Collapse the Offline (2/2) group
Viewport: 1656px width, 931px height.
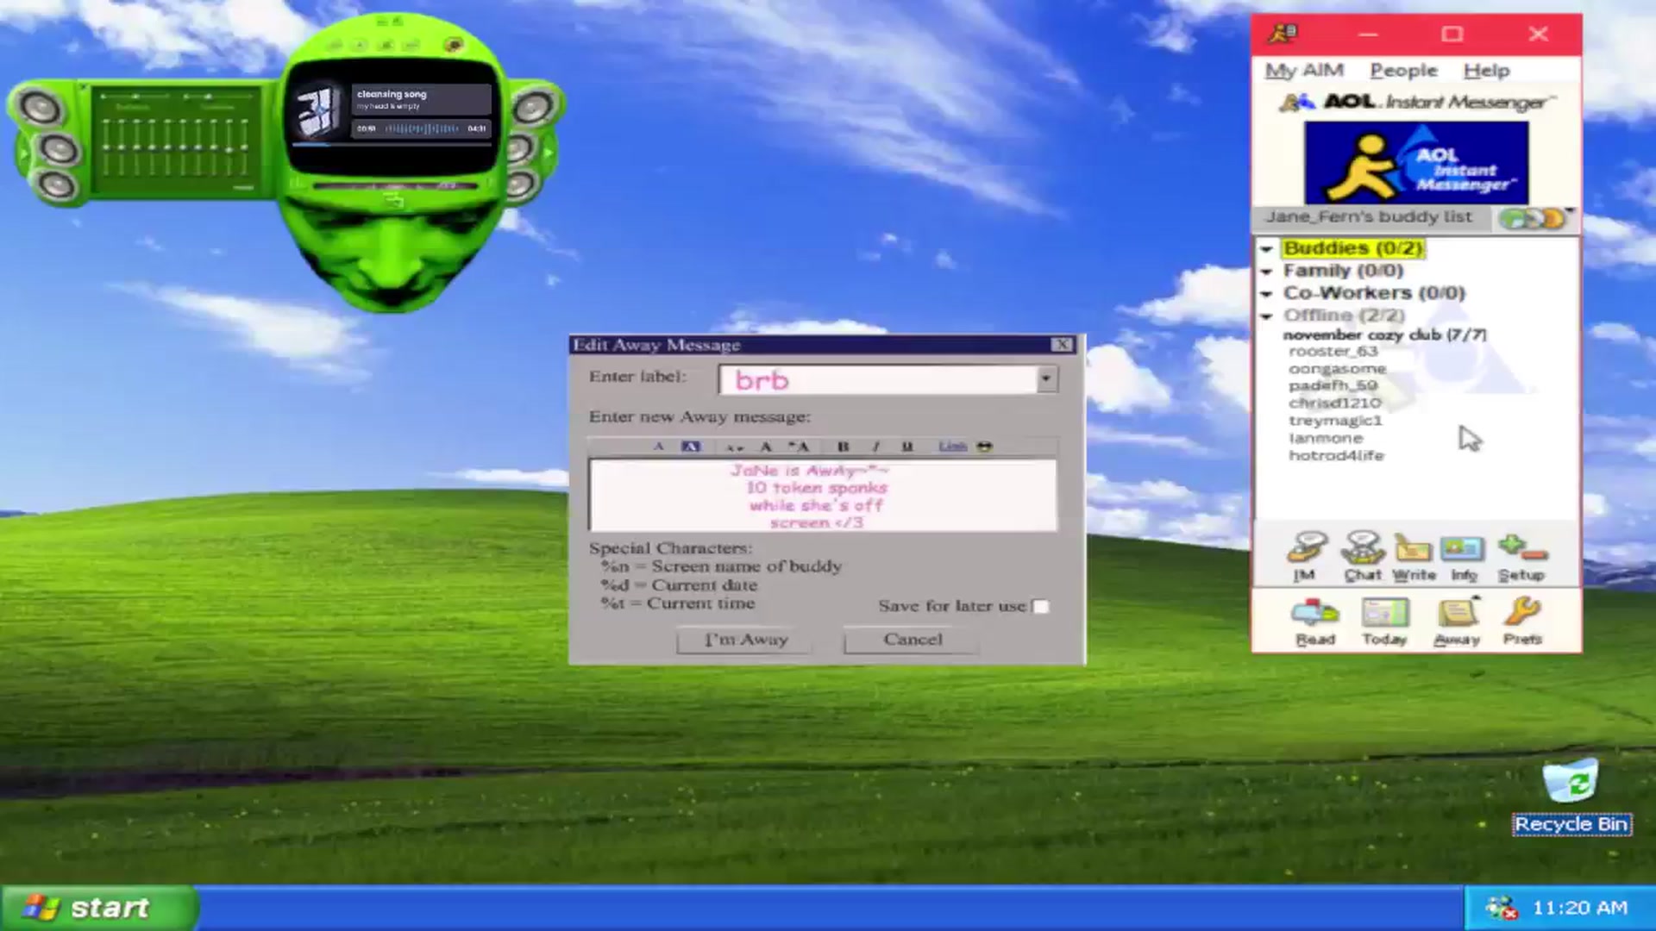(1266, 316)
